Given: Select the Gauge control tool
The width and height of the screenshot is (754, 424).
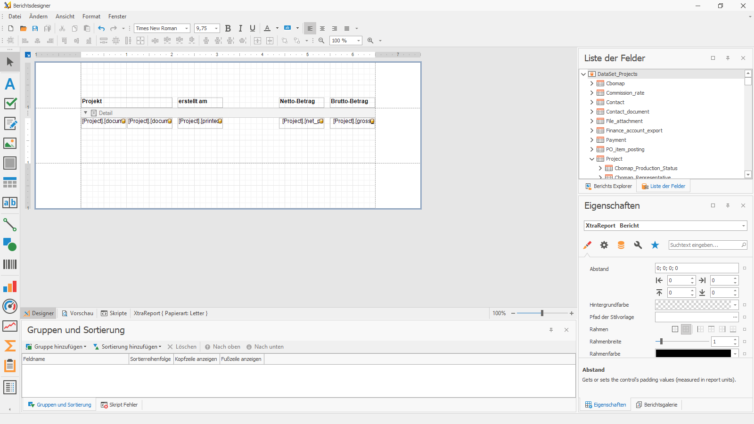Looking at the screenshot, I should 10,306.
